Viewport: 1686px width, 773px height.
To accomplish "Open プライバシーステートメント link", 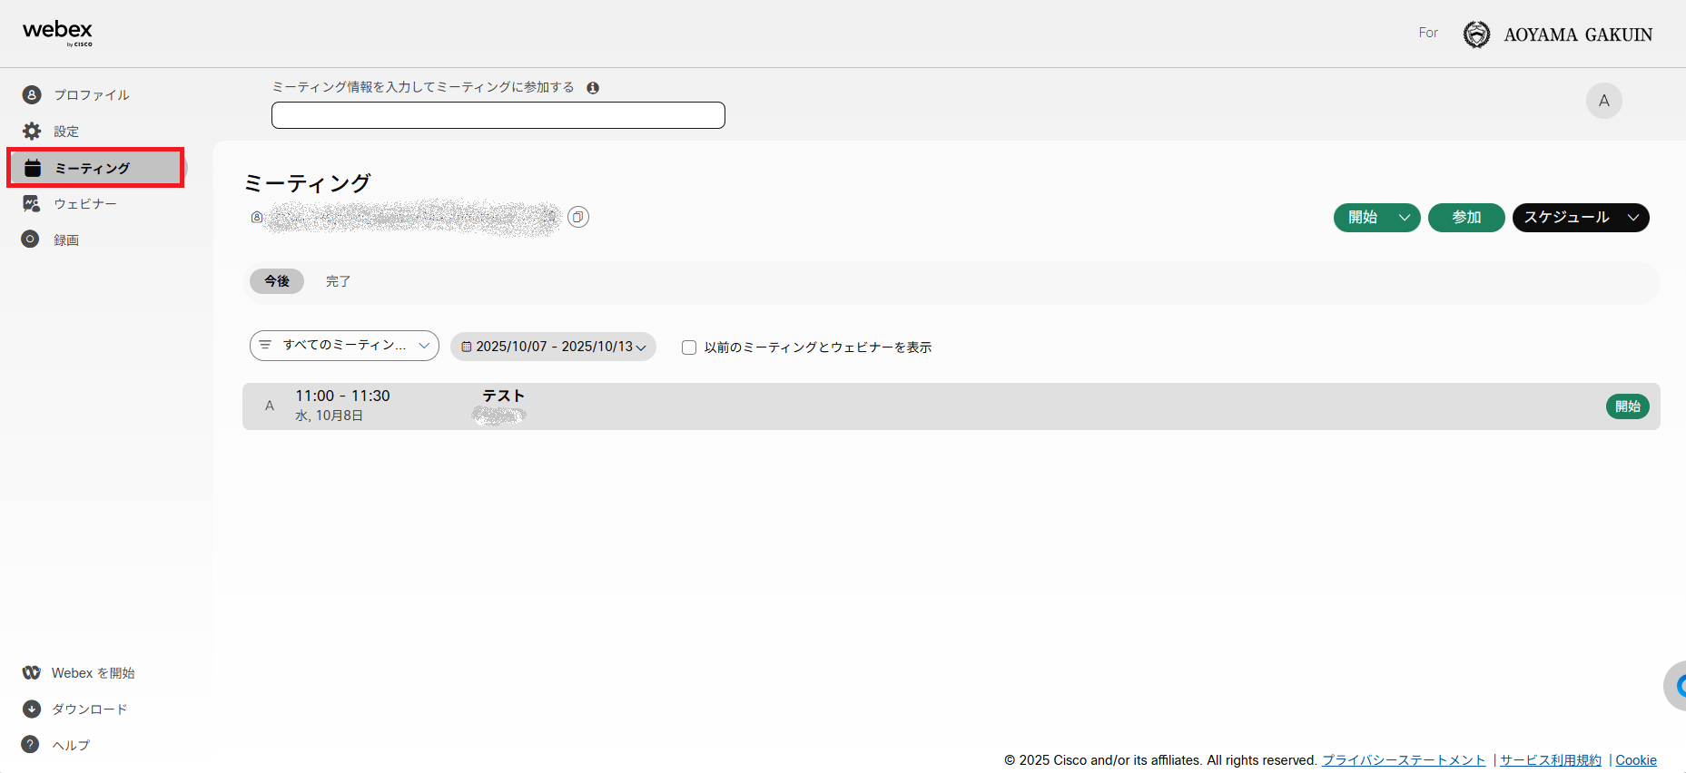I will (1404, 760).
